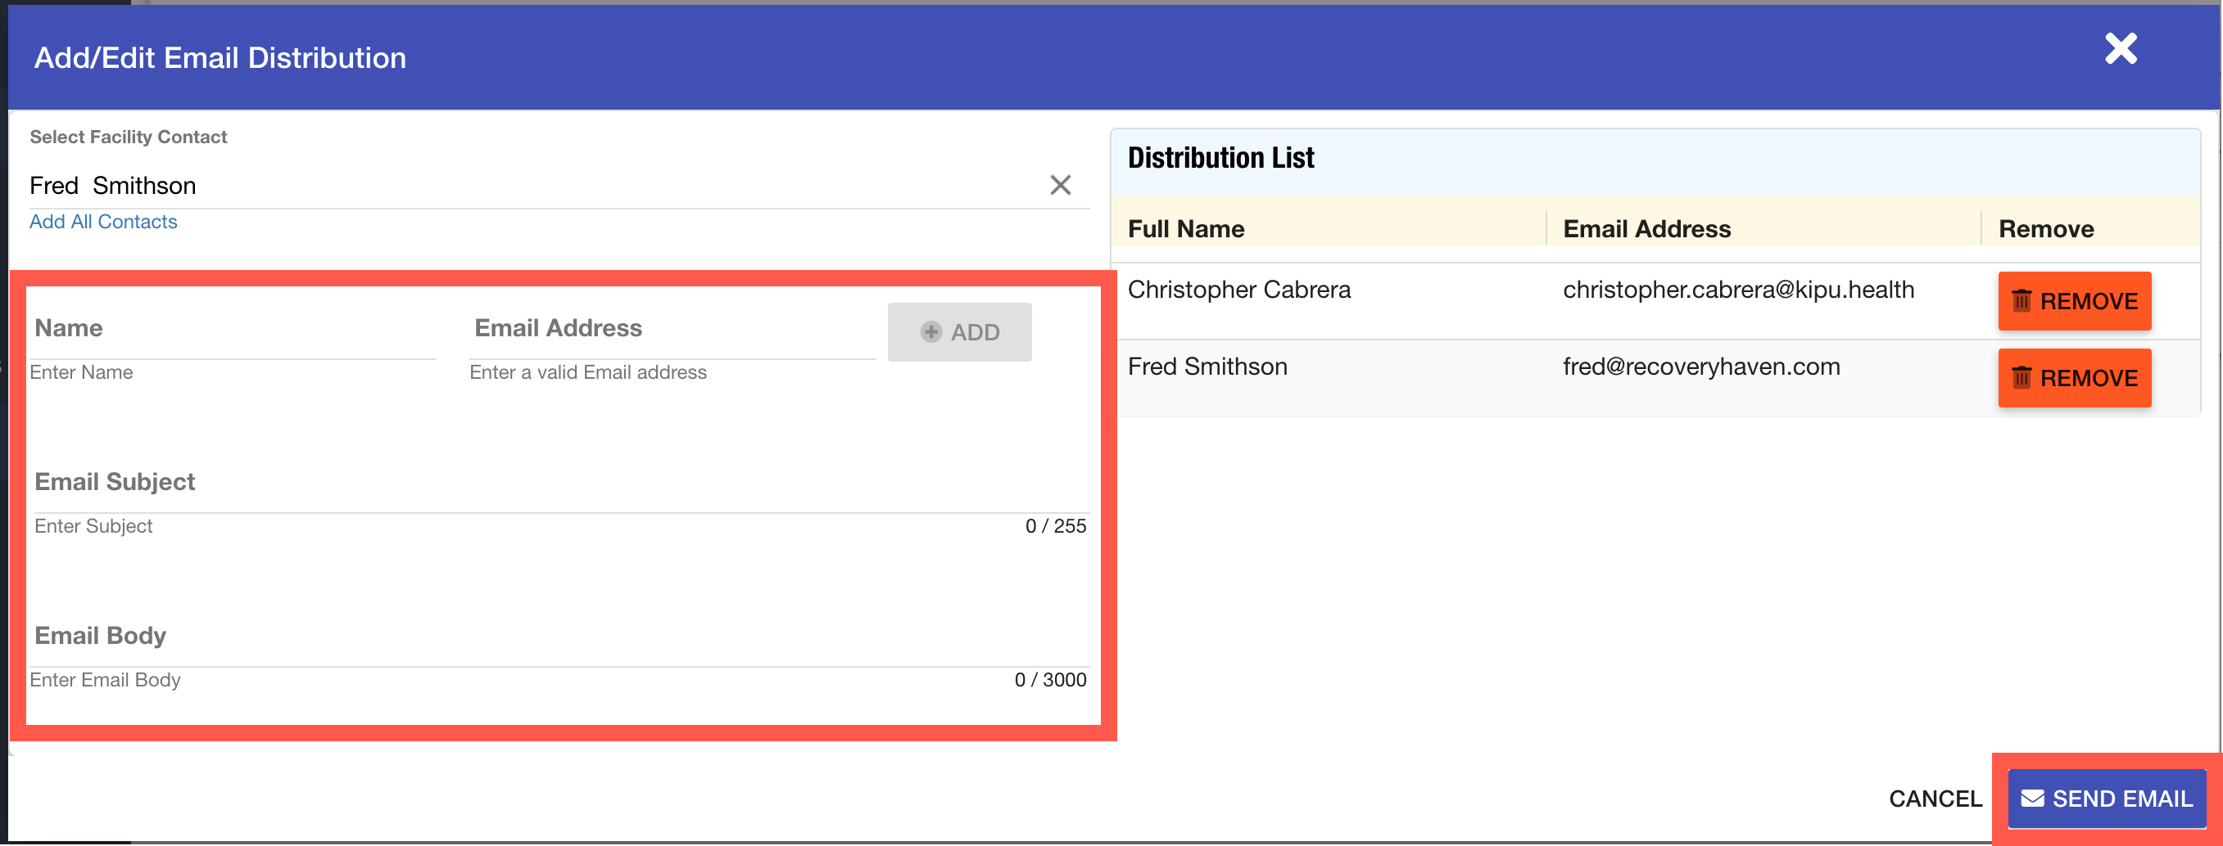Viewport: 2223px width, 846px height.
Task: Click the christopher.cabrera@kipu.health email cell
Action: 1738,290
